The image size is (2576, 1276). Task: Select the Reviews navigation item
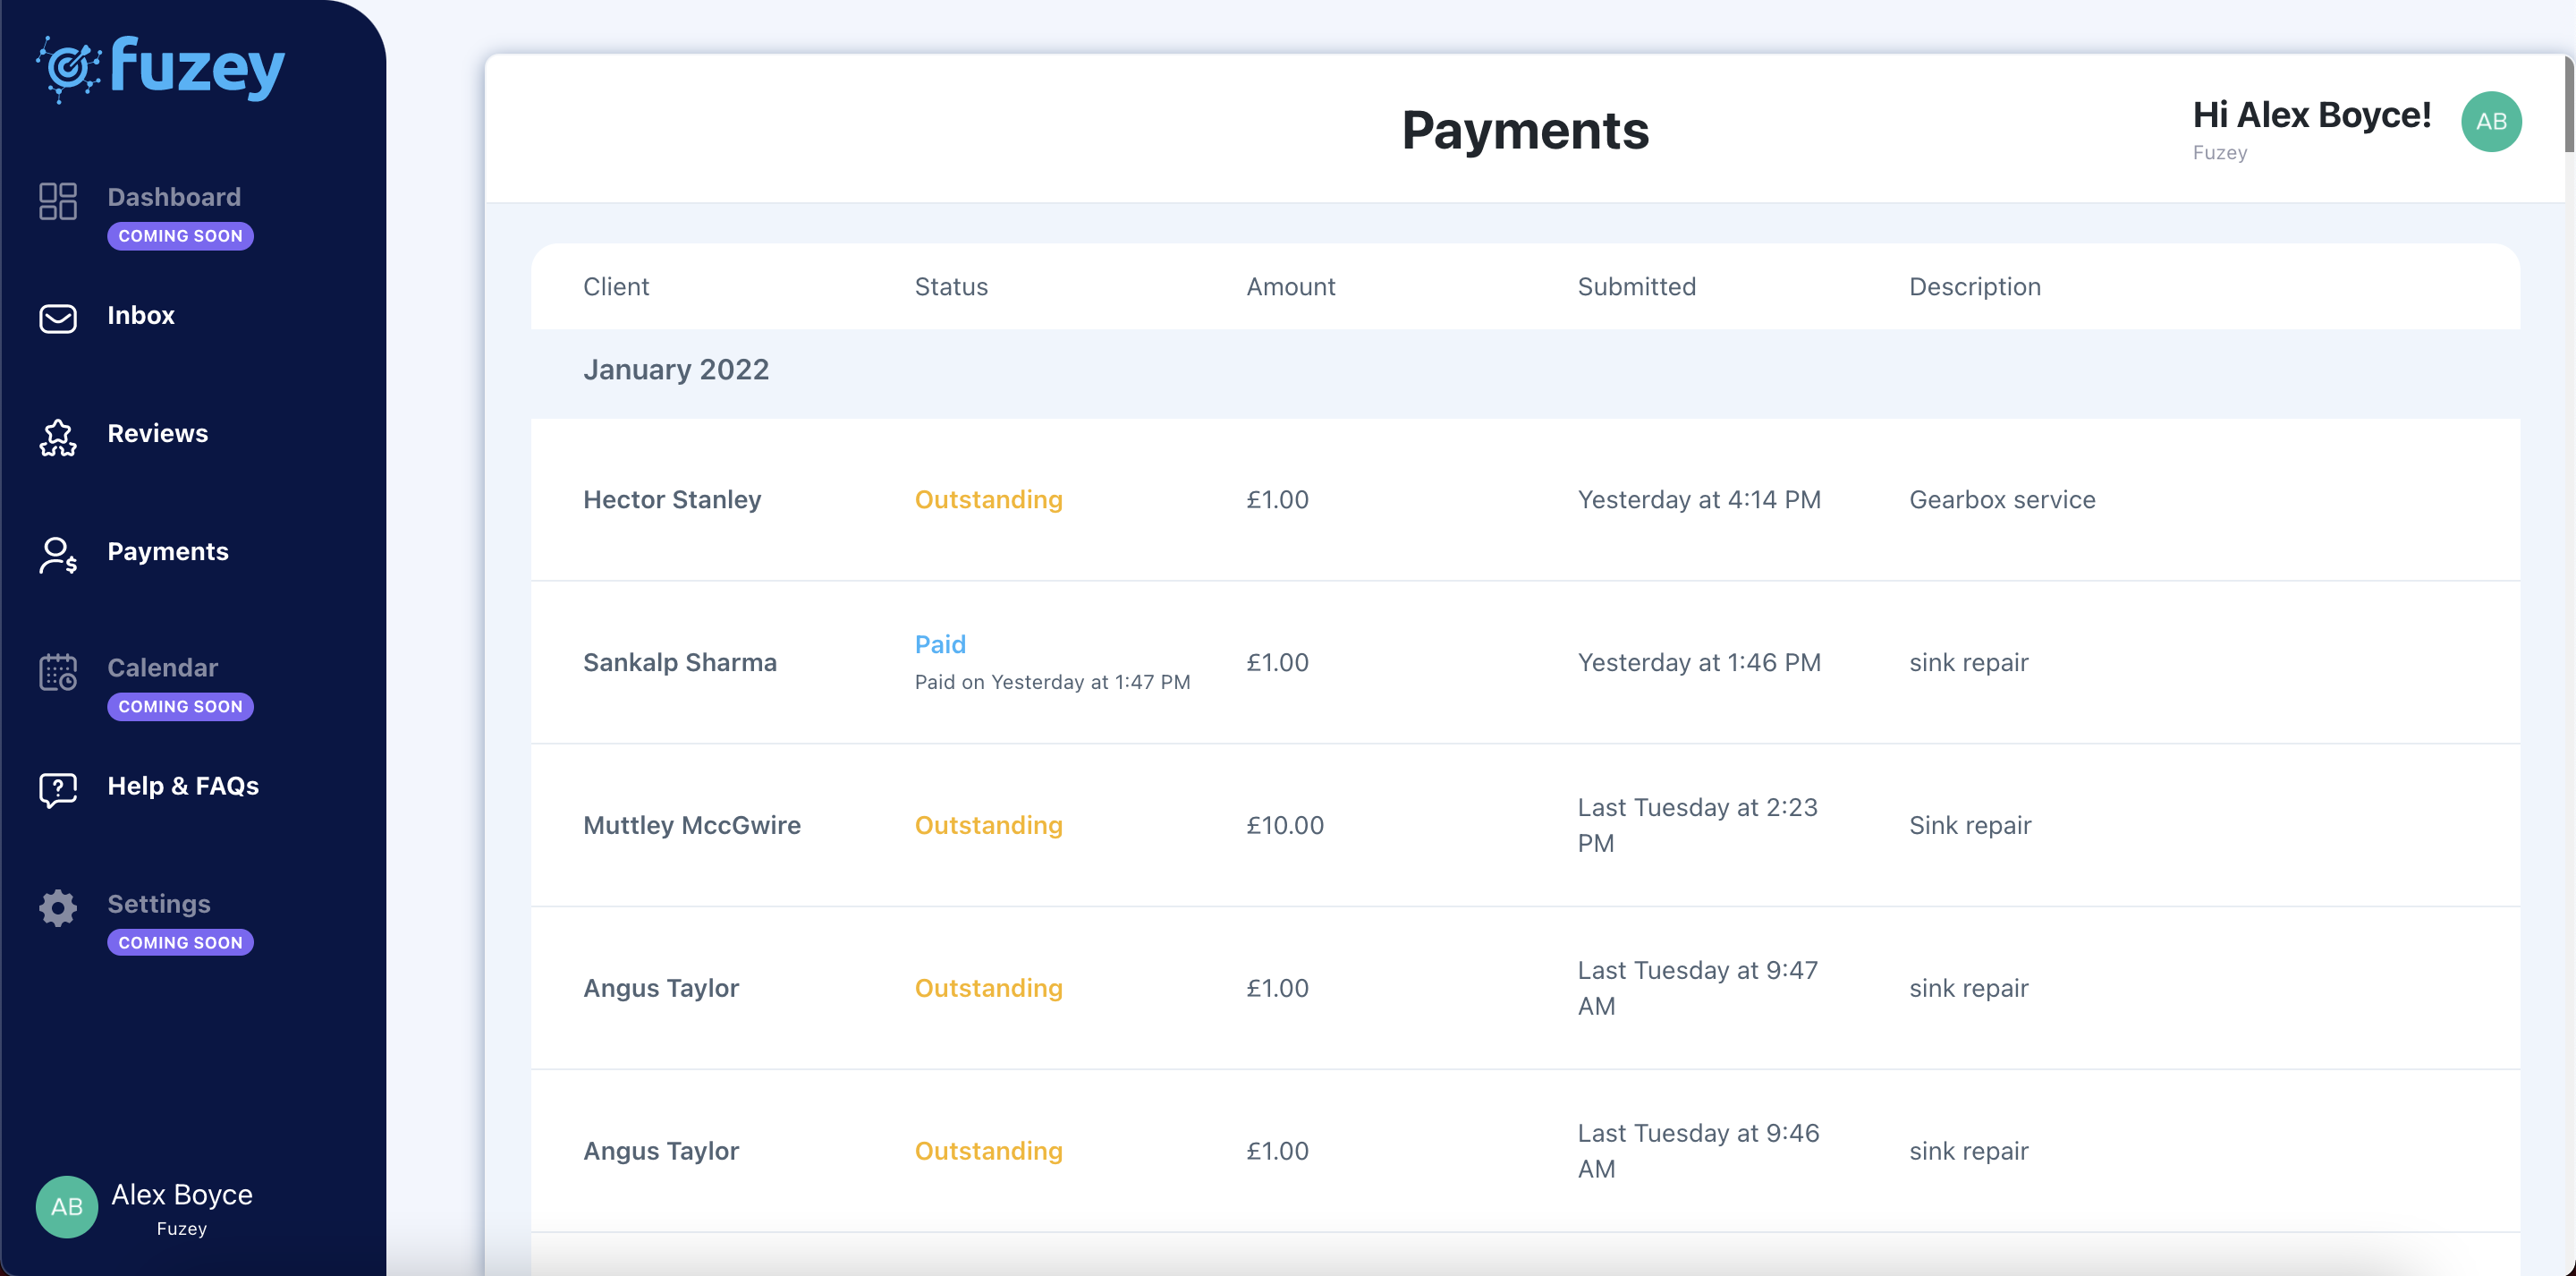158,433
